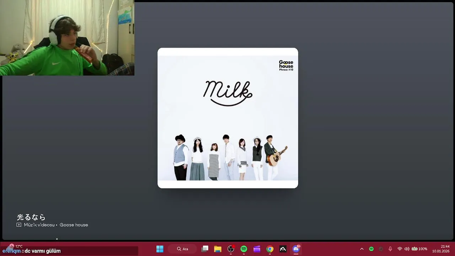
Task: Click the music video play icon
Action: coord(19,225)
